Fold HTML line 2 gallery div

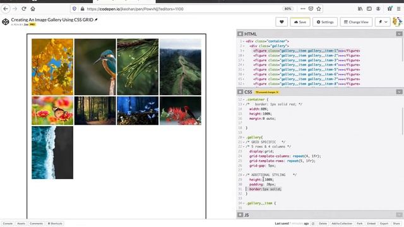pos(244,46)
